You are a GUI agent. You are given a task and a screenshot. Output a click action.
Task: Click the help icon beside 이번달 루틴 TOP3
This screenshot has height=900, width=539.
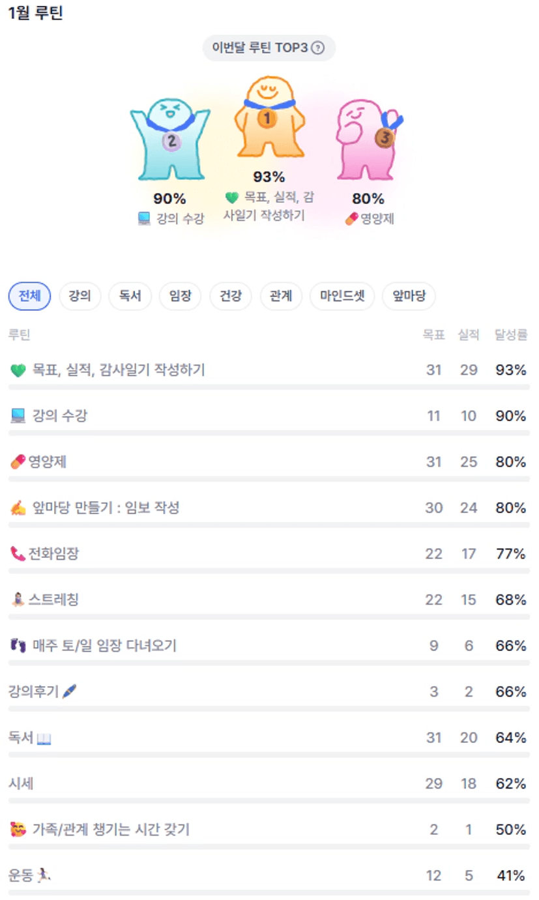click(x=317, y=48)
